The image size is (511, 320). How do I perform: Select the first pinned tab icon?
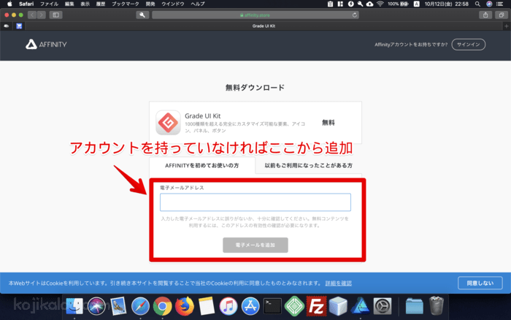6,26
